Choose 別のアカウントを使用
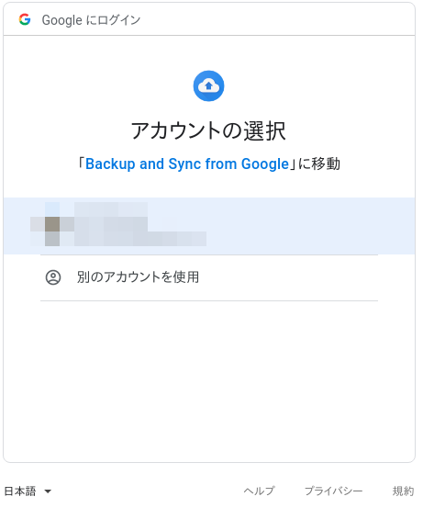Viewport: 423px width, 508px height. pyautogui.click(x=138, y=277)
